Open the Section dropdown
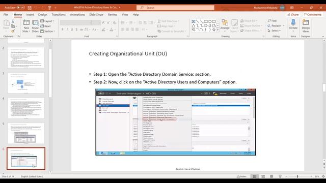Image resolution: width=326 pixels, height=183 pixels. (47, 31)
